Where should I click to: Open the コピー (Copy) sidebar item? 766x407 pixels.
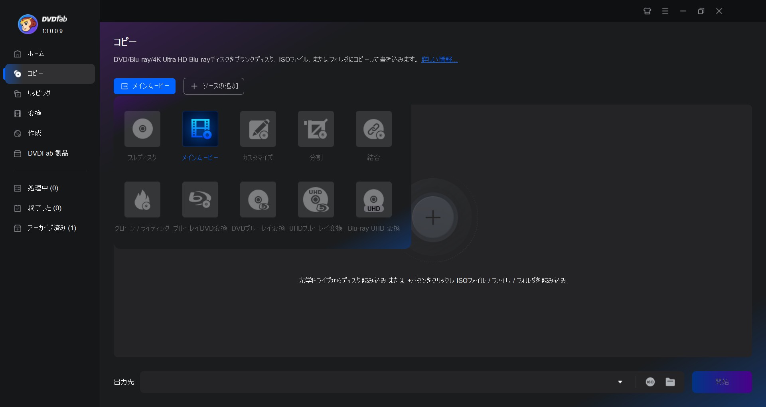50,73
